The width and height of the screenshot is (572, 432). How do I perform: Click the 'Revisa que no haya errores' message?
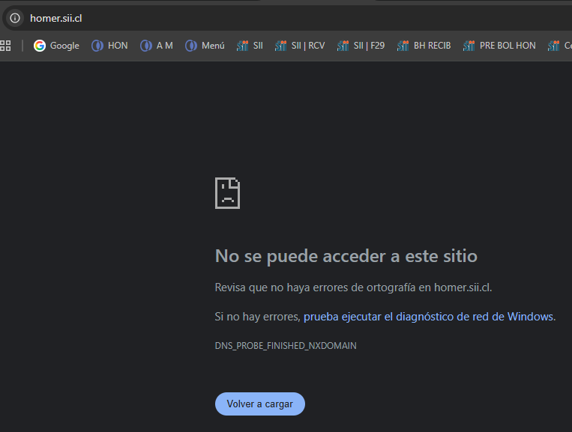point(354,288)
